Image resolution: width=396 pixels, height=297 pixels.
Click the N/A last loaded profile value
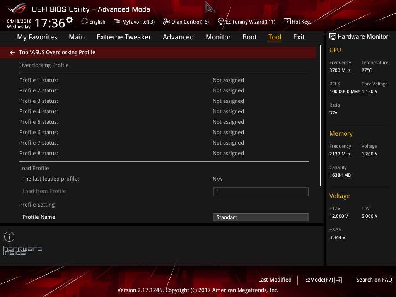(217, 179)
